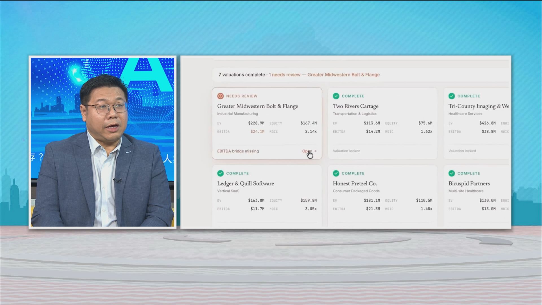
Task: Click Bicuspid Partners complete checkmark icon
Action: (452, 173)
